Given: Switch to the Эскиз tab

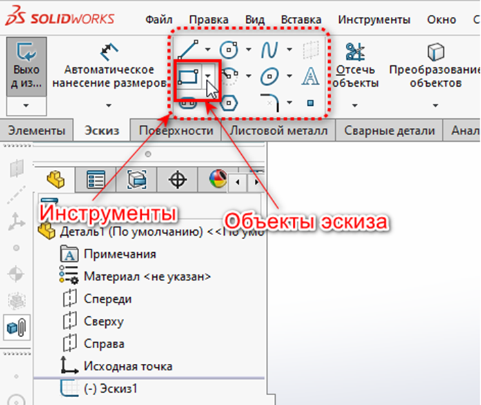Looking at the screenshot, I should (x=101, y=131).
